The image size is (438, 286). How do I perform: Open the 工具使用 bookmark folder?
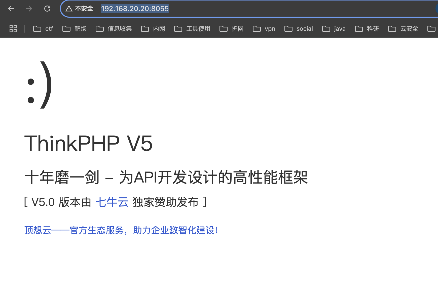(192, 29)
